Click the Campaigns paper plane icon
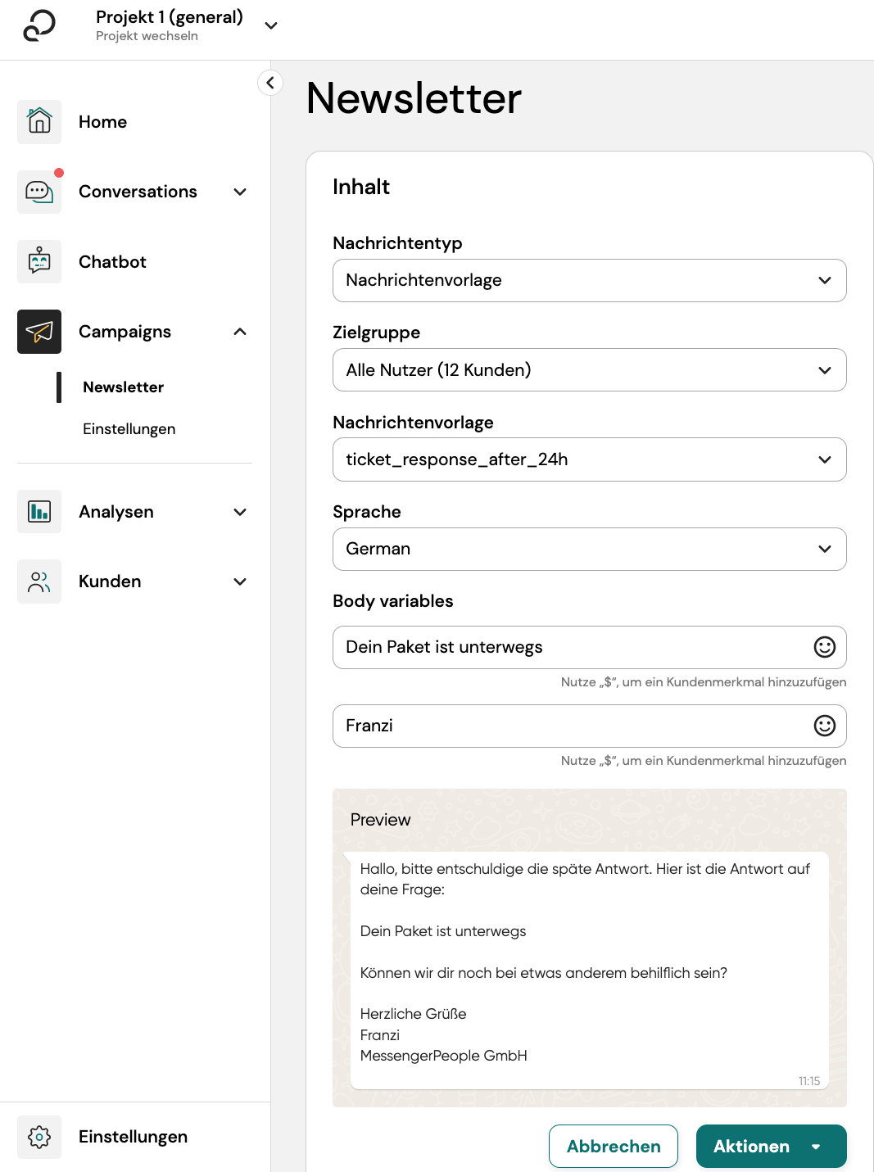Screen dimensions: 874x1172 click(38, 332)
